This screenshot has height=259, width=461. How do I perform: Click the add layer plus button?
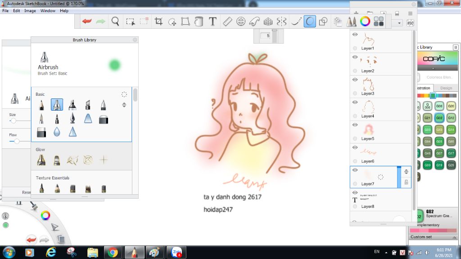tap(356, 13)
